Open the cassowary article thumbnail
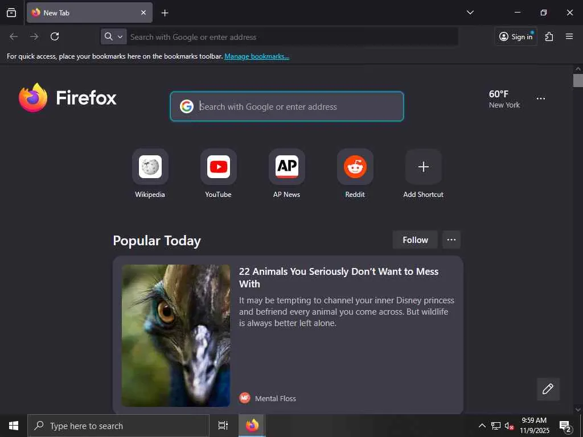Viewport: 583px width, 437px height. pyautogui.click(x=176, y=335)
